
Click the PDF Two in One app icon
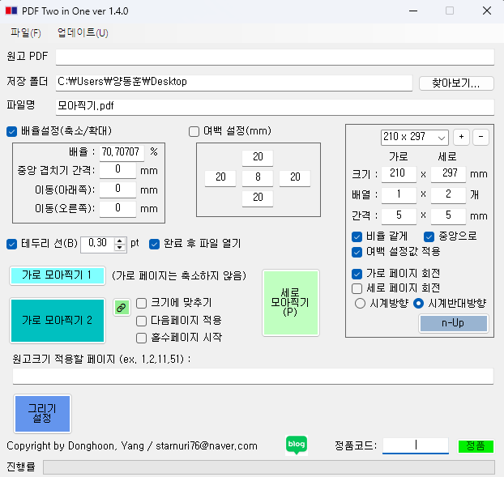(11, 11)
